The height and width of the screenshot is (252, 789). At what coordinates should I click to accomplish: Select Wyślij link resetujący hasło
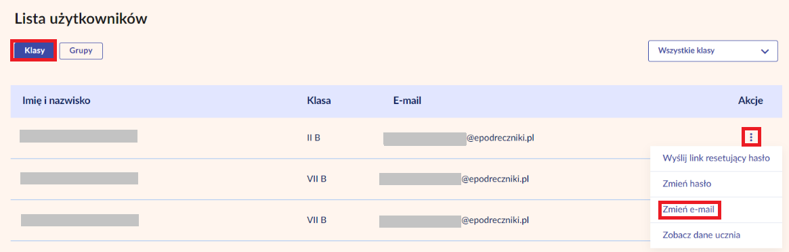(x=717, y=158)
